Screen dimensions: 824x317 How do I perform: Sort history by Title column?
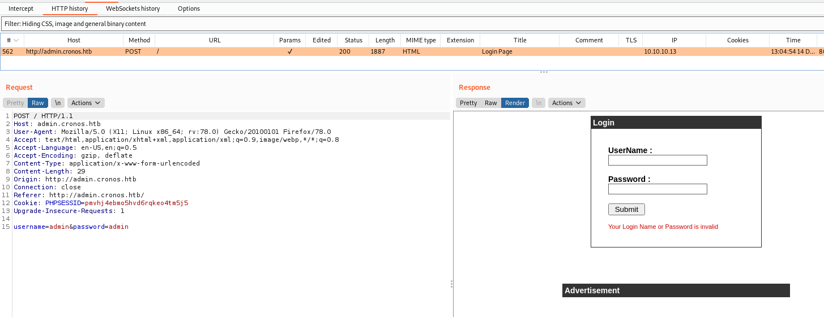point(520,40)
